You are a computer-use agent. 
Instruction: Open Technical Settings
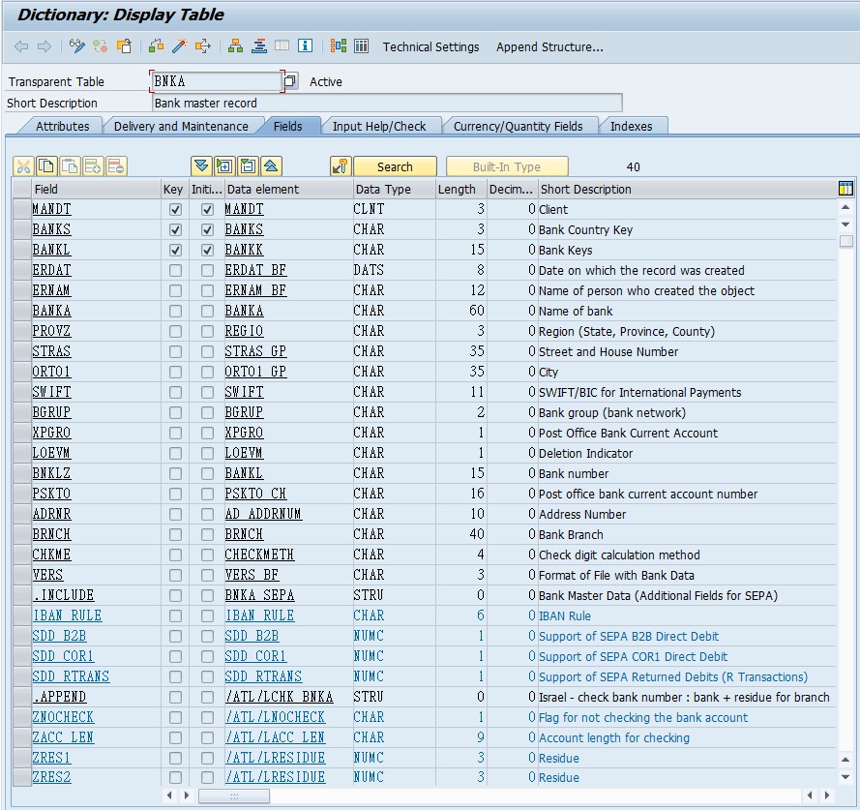coord(430,47)
